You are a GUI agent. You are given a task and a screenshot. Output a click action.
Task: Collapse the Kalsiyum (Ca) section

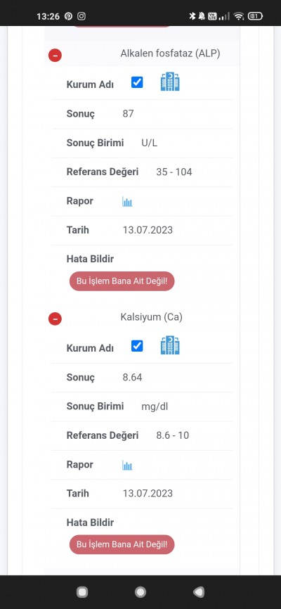tap(55, 319)
